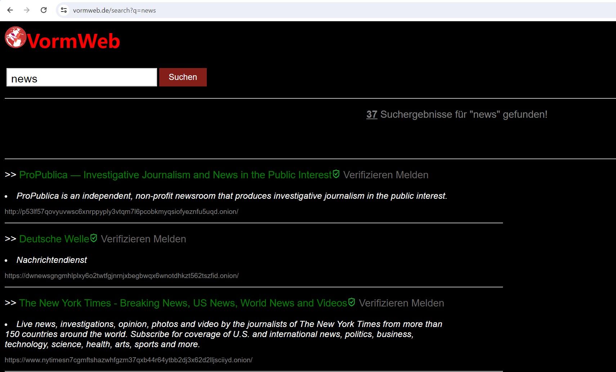This screenshot has height=372, width=616.
Task: Click Verifizieren next to ProPublica
Action: [368, 175]
